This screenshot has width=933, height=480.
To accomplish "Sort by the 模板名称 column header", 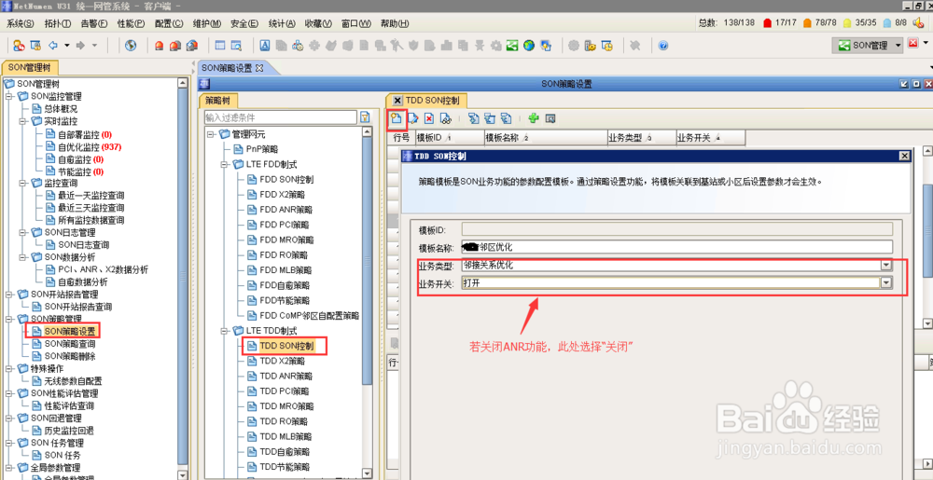I will click(546, 138).
